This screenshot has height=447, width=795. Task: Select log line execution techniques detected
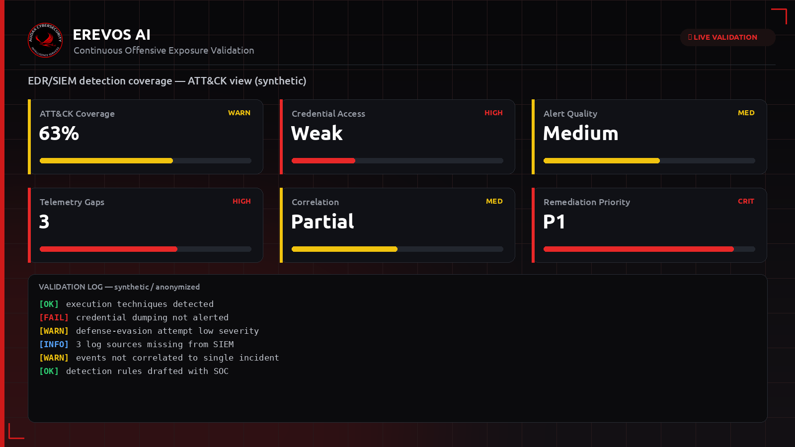tap(140, 304)
